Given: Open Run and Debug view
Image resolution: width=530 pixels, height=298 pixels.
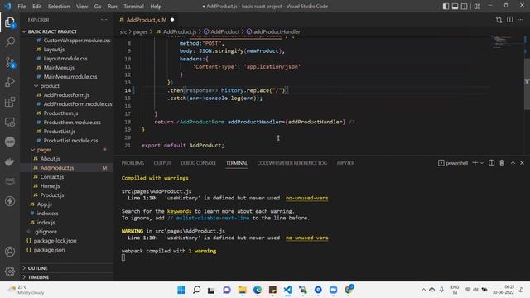Looking at the screenshot, I should point(10,82).
